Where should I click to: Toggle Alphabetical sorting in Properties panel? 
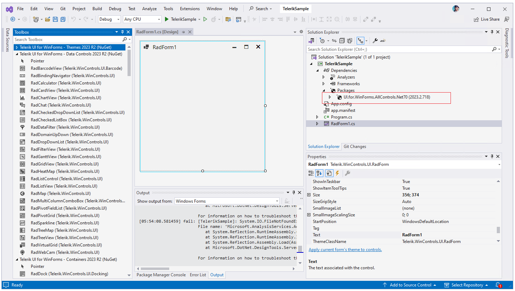pyautogui.click(x=319, y=173)
